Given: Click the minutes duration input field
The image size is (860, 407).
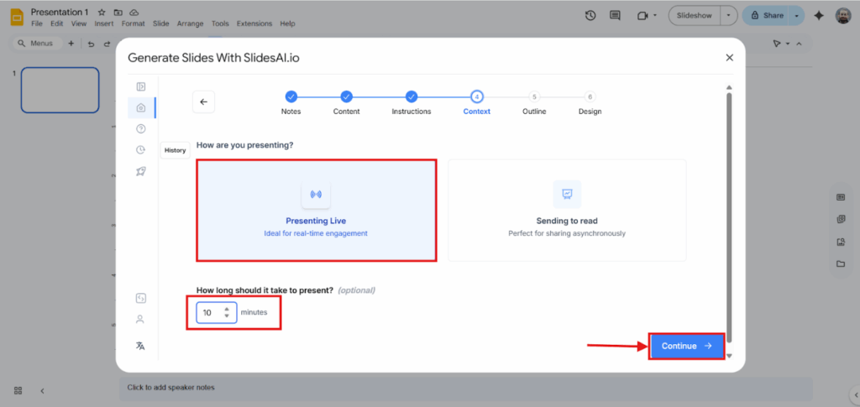Looking at the screenshot, I should (210, 312).
